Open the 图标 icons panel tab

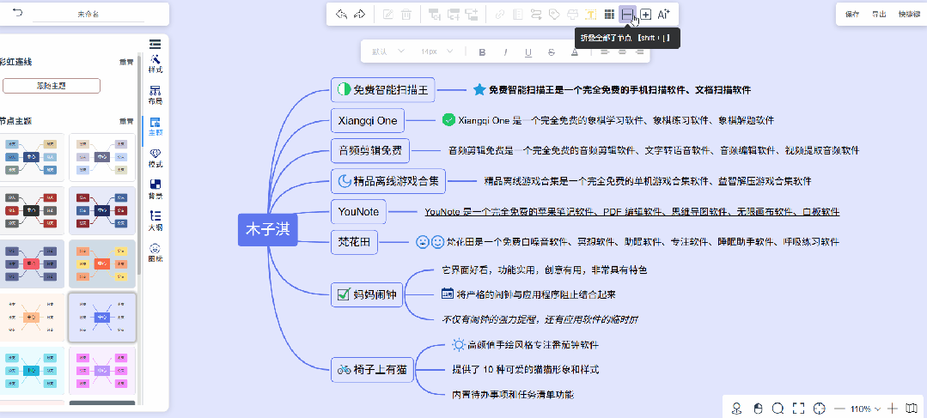tap(156, 252)
